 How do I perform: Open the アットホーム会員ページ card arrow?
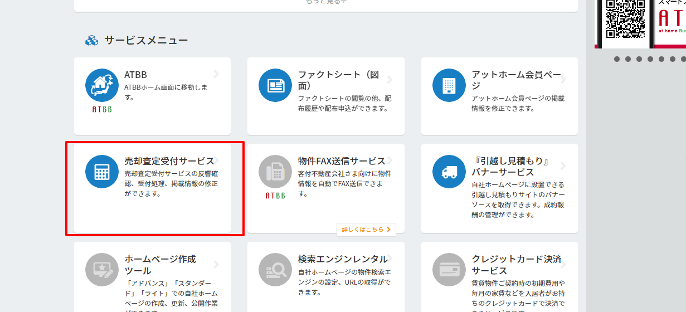[x=563, y=80]
